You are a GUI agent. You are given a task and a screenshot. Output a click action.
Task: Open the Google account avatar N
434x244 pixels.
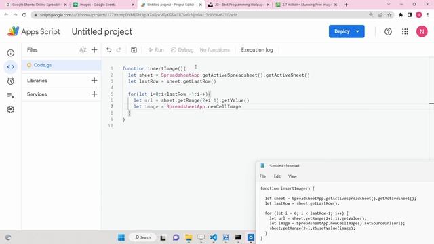point(422,32)
